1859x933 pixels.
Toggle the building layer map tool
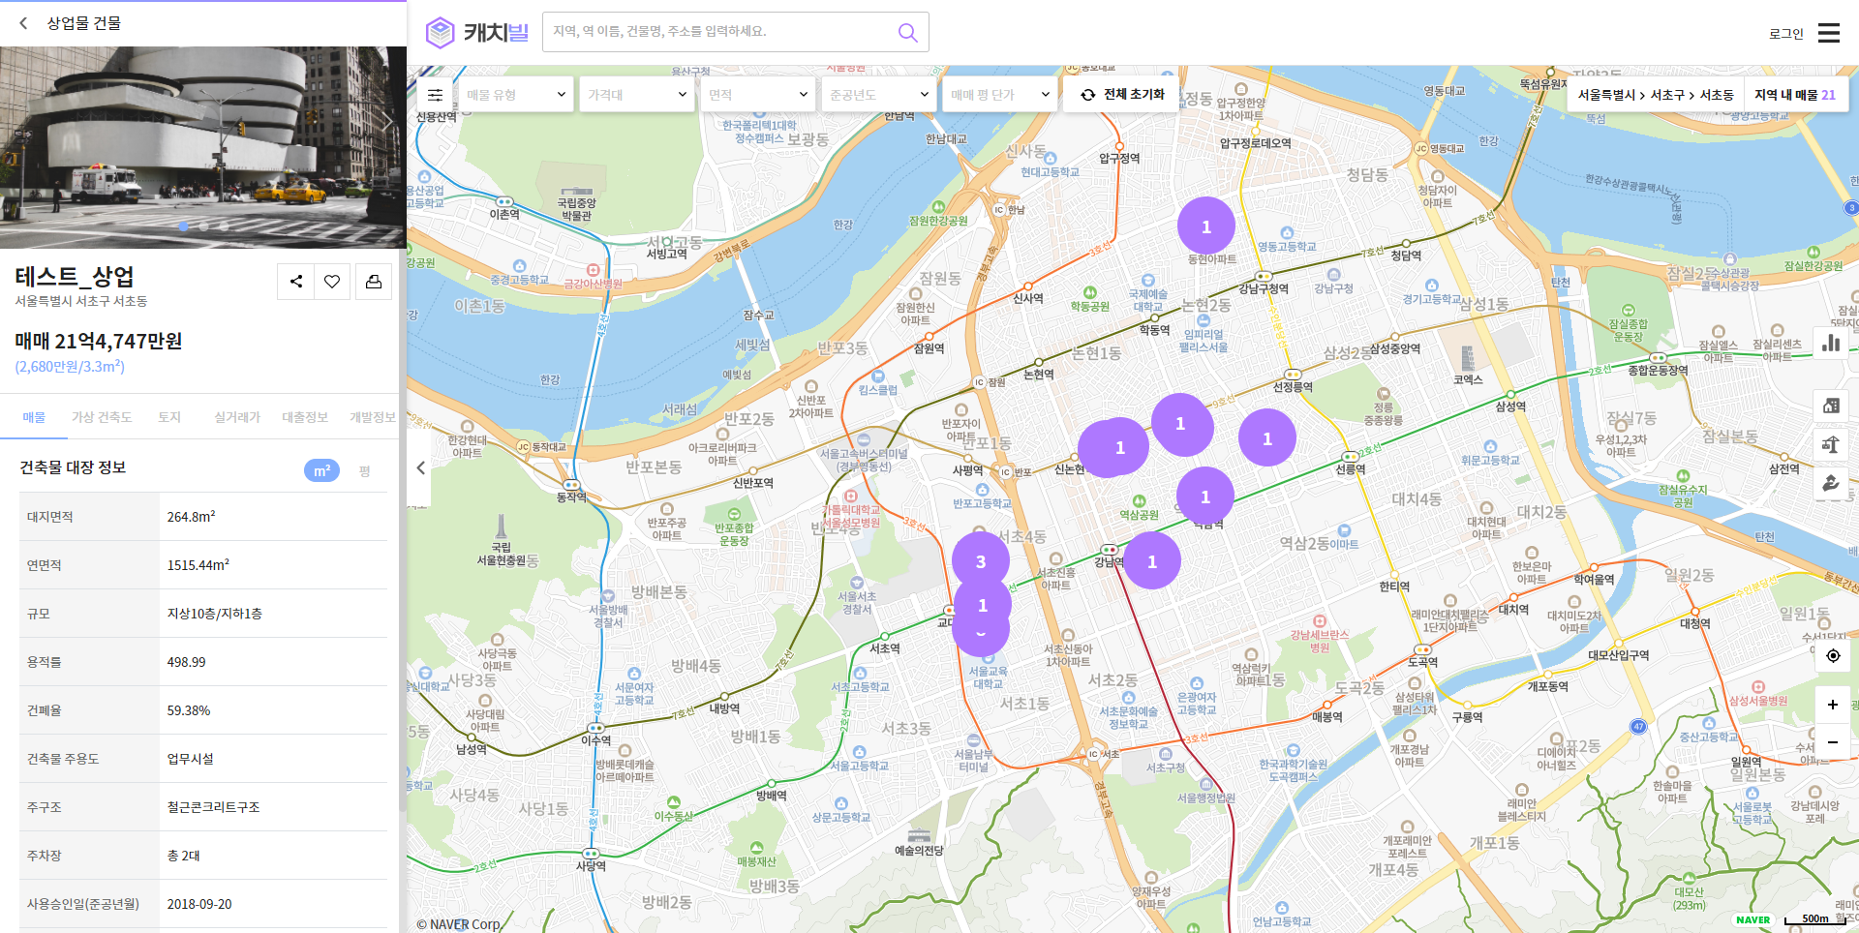point(1831,406)
